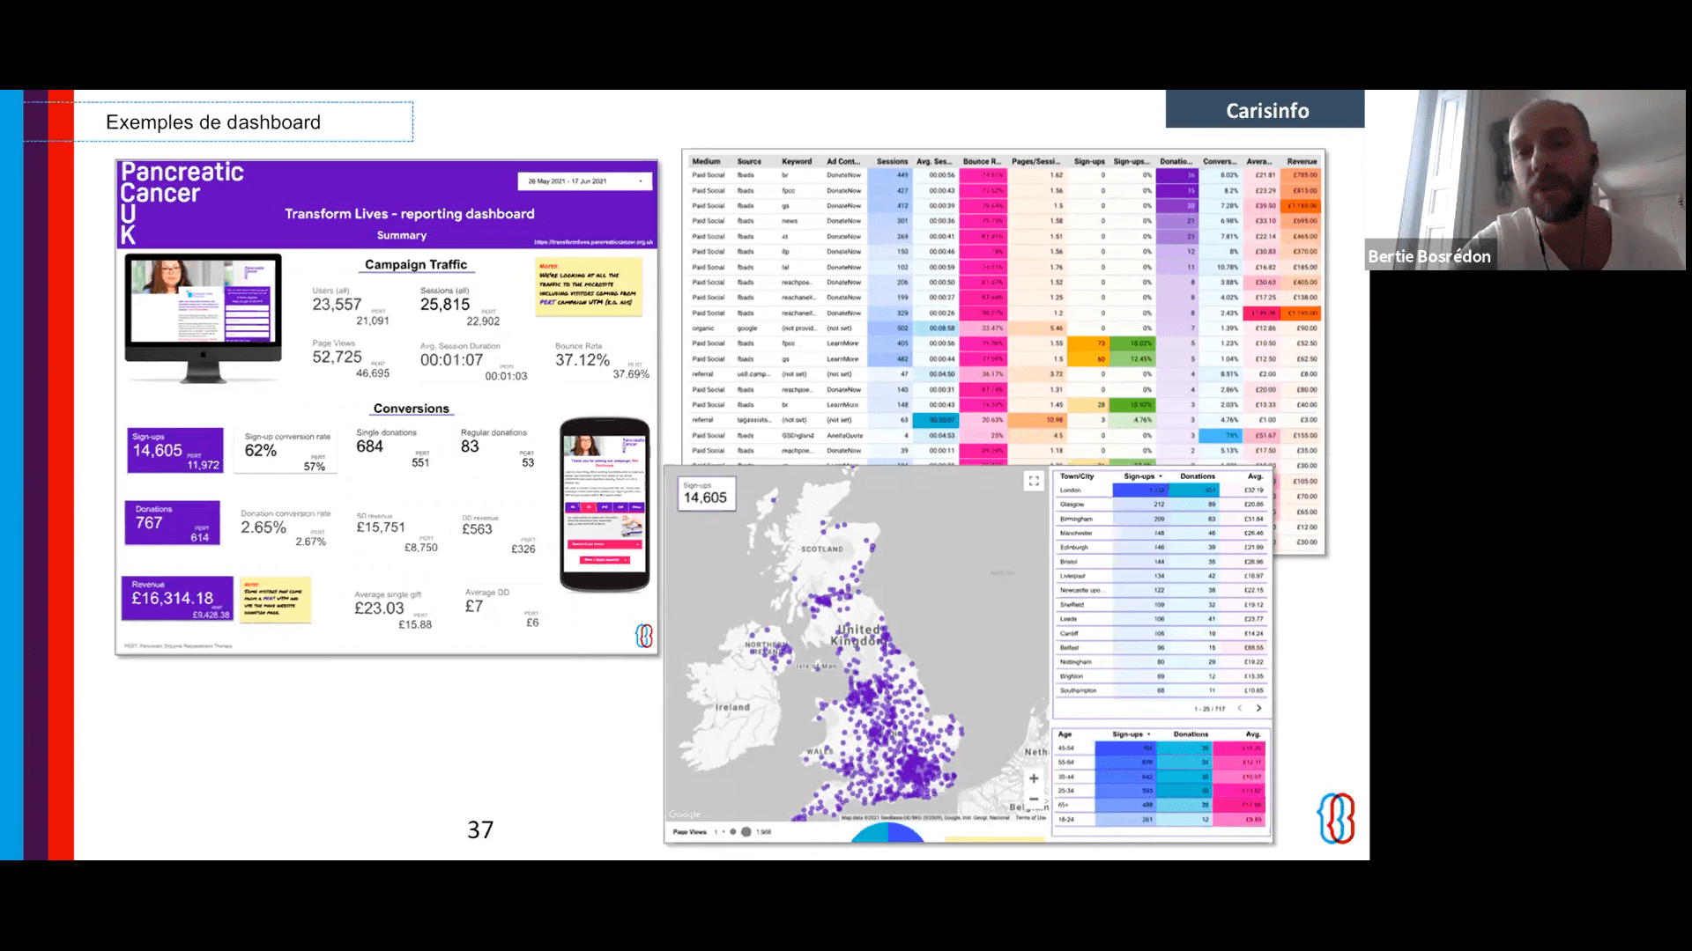Sort by the Sessions column header

point(892,161)
